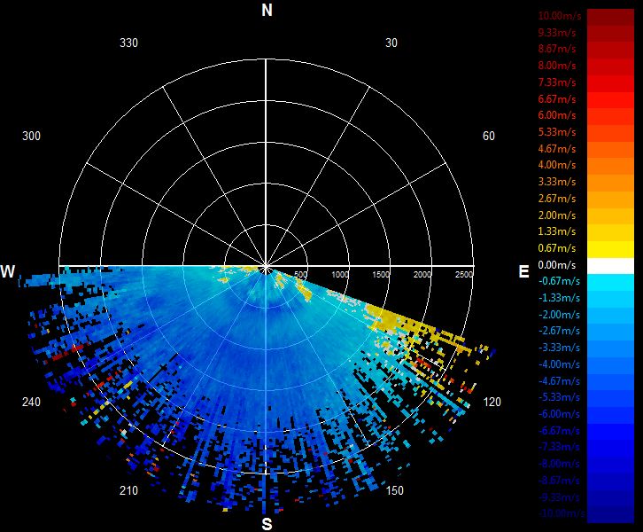Viewport: 643px width, 532px height.
Task: Click the 2.67m/s legend label
Action: (x=557, y=199)
